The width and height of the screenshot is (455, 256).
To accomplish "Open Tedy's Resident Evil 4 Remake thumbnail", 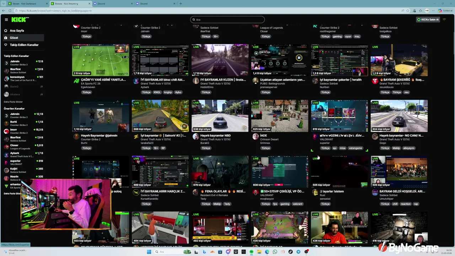I will (220, 172).
